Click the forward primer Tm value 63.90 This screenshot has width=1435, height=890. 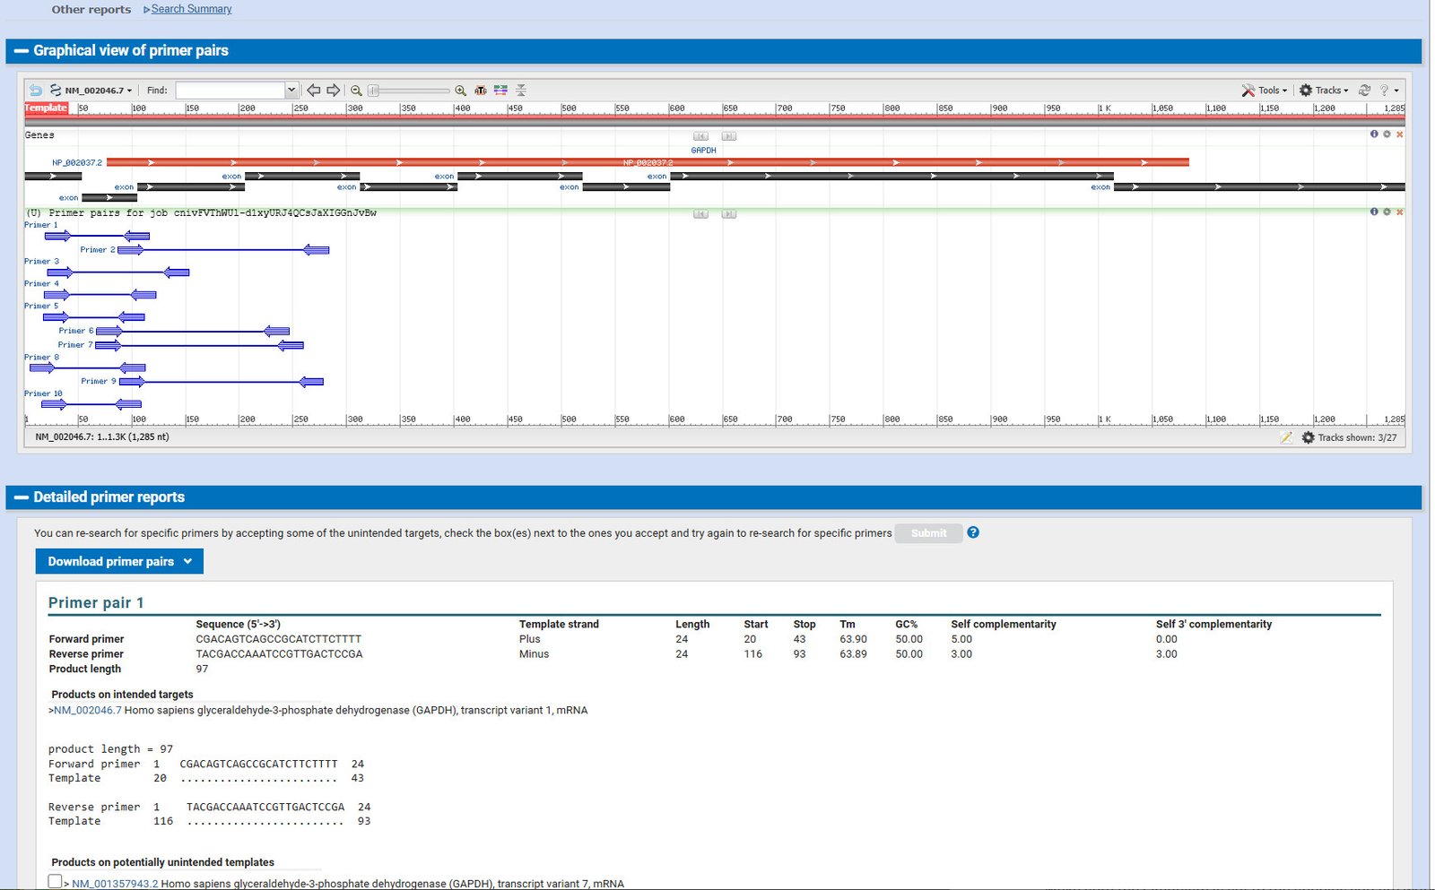click(x=853, y=639)
